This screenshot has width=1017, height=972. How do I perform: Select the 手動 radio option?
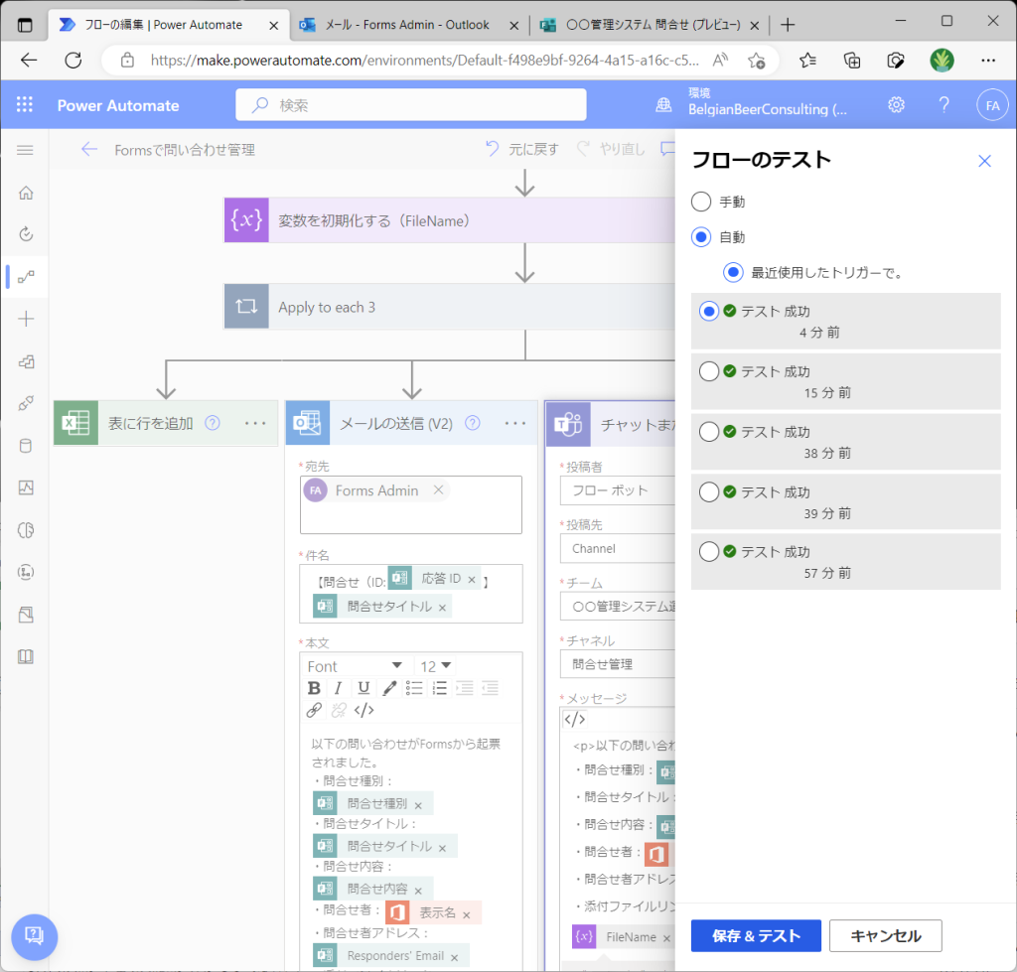(x=701, y=202)
